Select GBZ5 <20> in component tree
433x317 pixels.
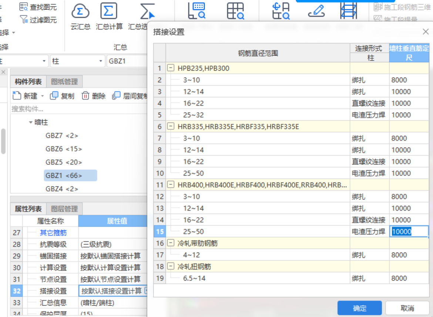pos(64,162)
